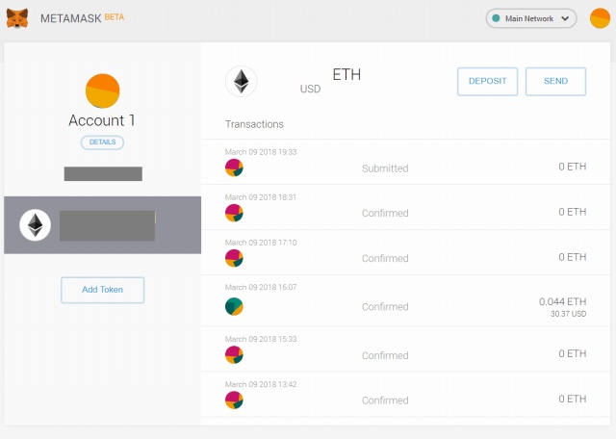
Task: Click identicon of the 16:07 transaction
Action: pyautogui.click(x=234, y=306)
